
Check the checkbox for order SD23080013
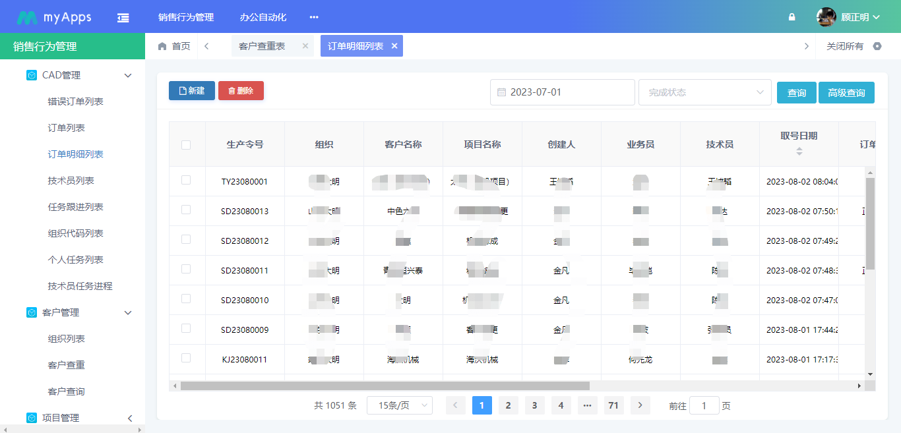187,211
